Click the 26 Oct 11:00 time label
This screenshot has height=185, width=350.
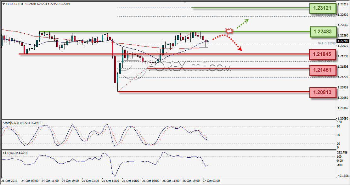point(171,181)
